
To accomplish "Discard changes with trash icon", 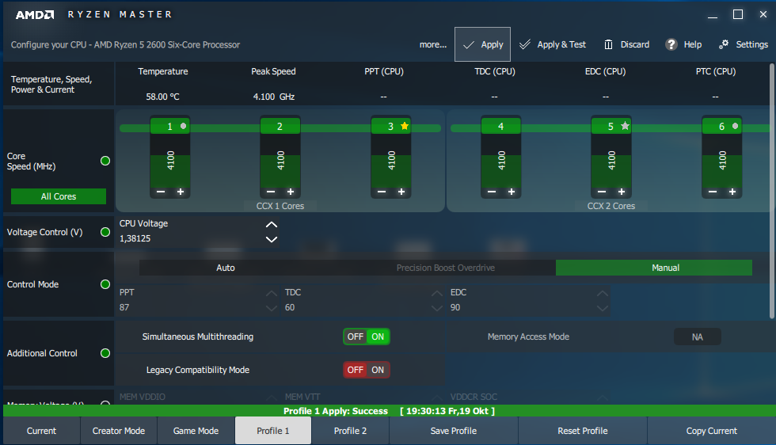I will 609,44.
